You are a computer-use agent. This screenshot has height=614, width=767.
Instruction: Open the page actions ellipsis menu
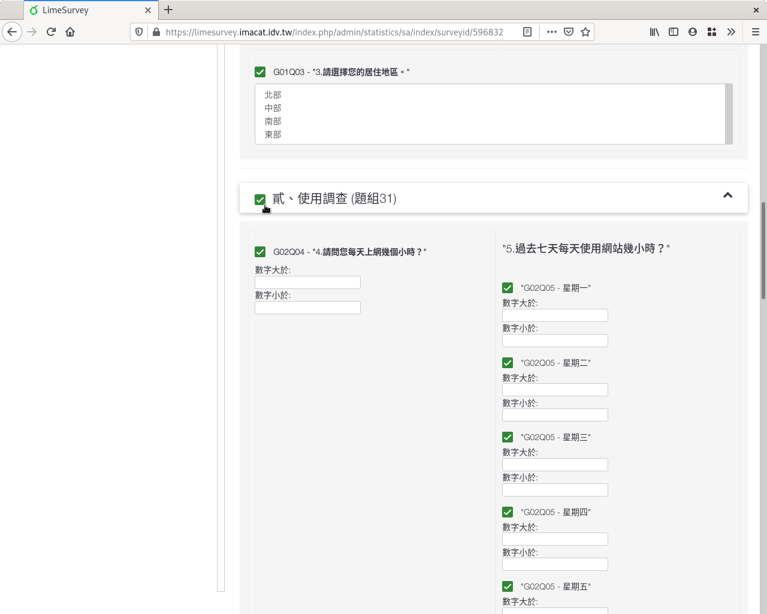pyautogui.click(x=552, y=32)
